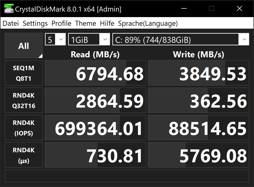Image resolution: width=254 pixels, height=187 pixels.
Task: Click the empty comment field at bottom
Action: (x=127, y=176)
